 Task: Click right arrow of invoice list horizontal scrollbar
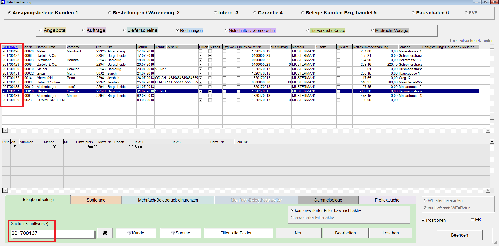pos(488,130)
